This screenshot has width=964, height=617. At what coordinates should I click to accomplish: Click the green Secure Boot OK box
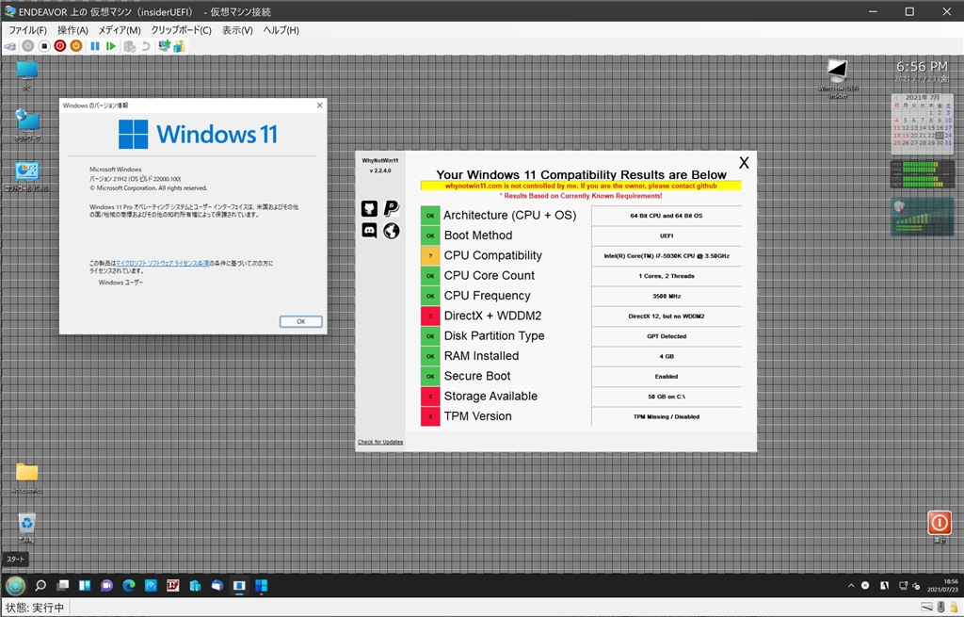[x=430, y=377]
